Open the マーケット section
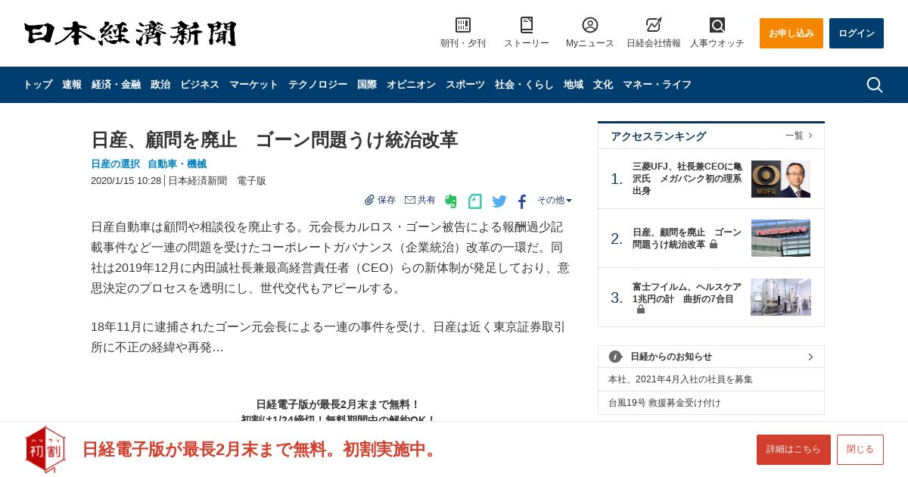Screen dimensions: 908x477 [x=253, y=85]
